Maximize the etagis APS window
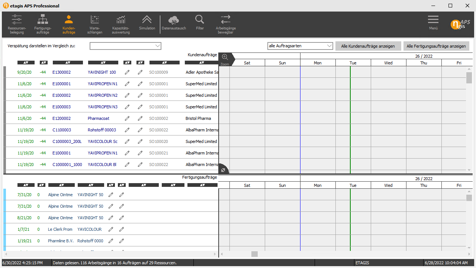This screenshot has height=268, width=476. (x=450, y=6)
